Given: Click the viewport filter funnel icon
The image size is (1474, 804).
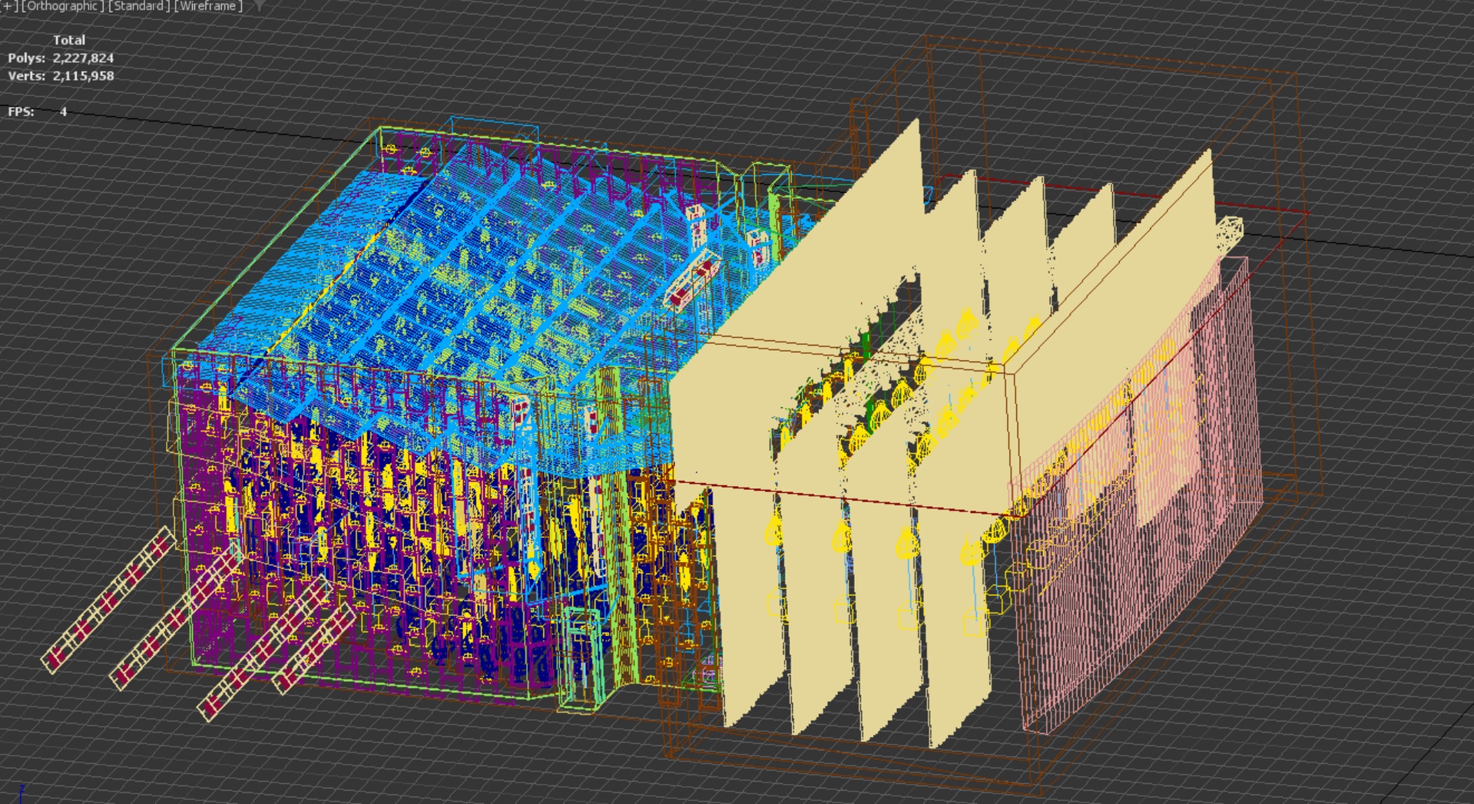Looking at the screenshot, I should click(x=260, y=6).
